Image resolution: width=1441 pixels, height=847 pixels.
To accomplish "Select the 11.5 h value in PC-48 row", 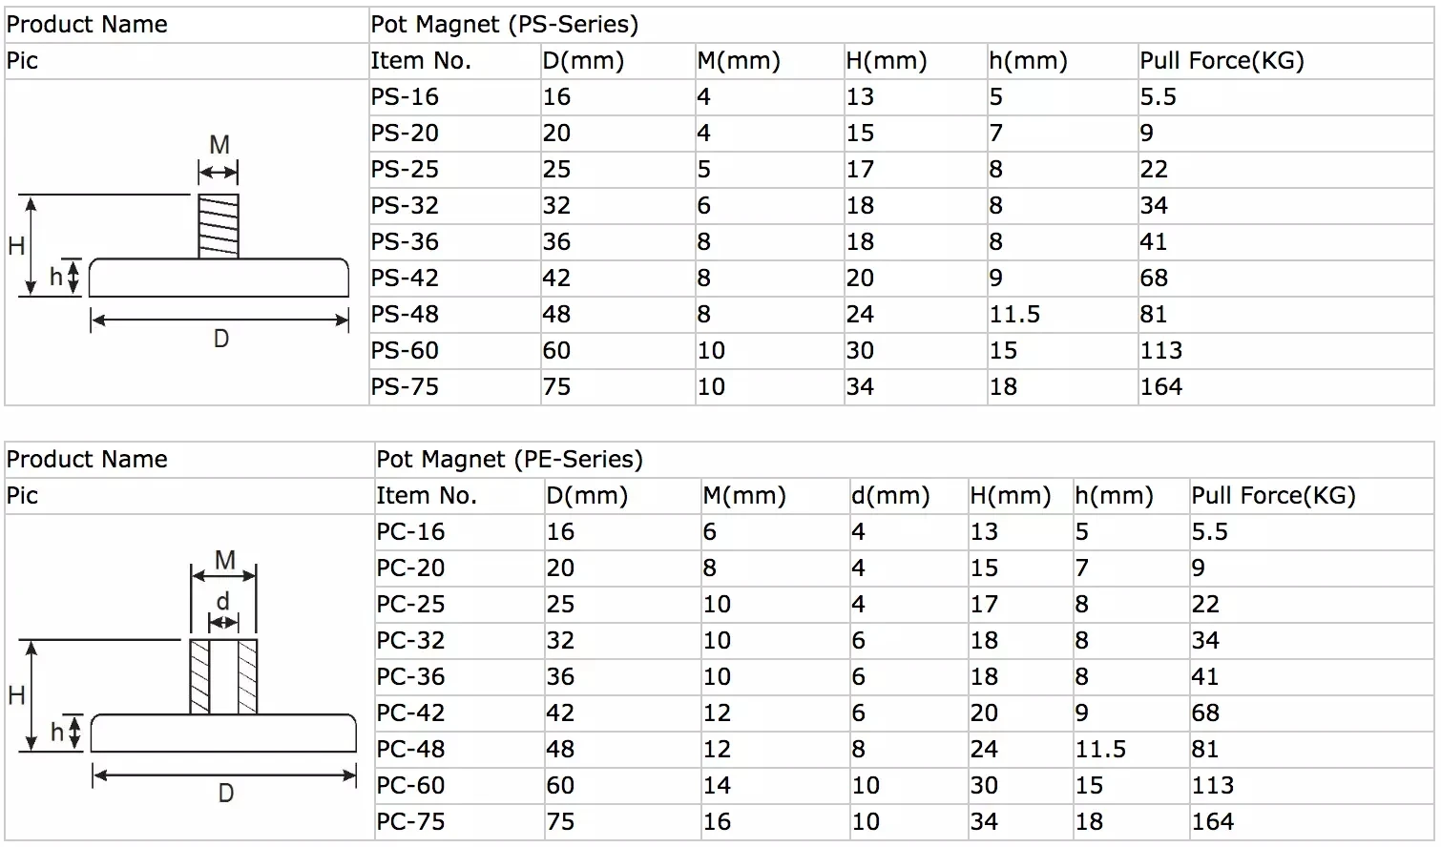I will click(1100, 750).
